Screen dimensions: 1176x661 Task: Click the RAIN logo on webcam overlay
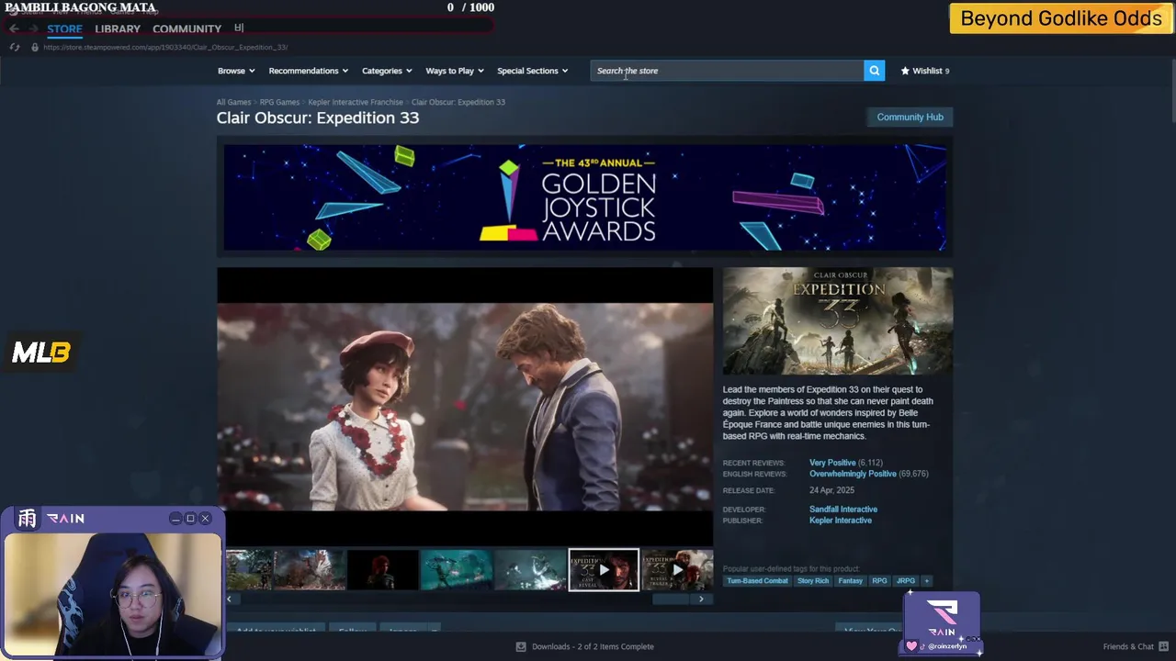64,519
